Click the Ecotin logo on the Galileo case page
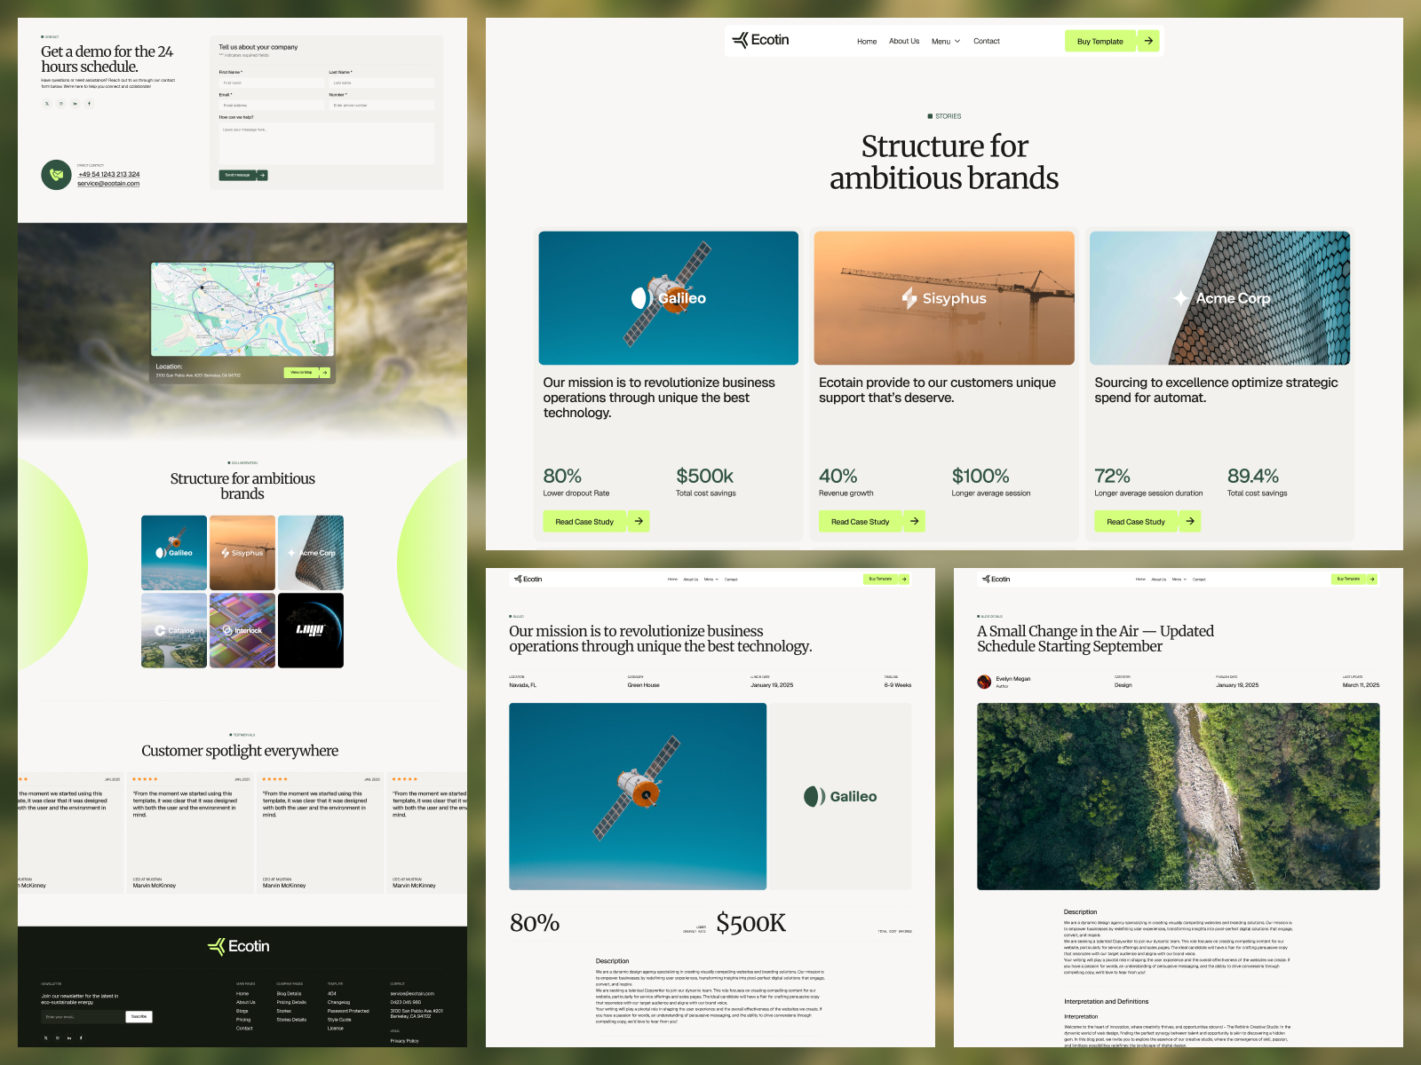1421x1065 pixels. click(x=528, y=579)
